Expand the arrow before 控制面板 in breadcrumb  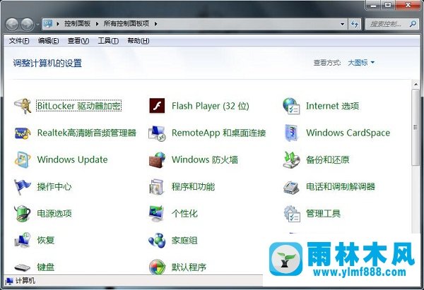[x=58, y=24]
